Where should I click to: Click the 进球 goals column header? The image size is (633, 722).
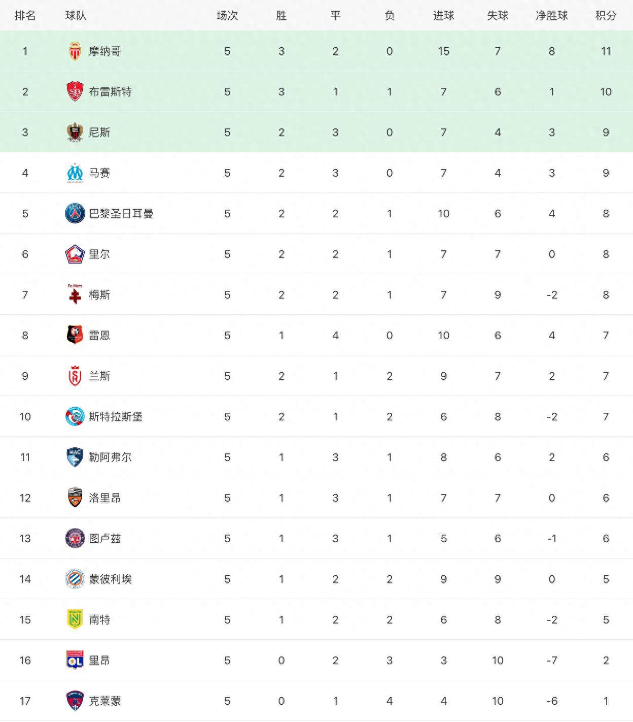[443, 16]
